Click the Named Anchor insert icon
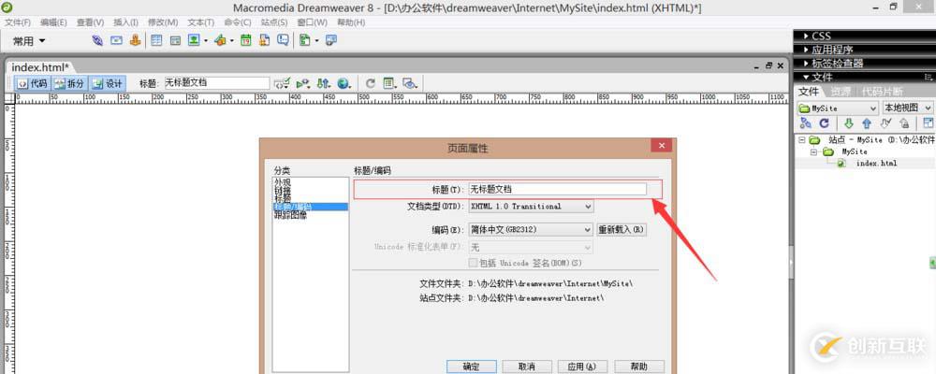Image resolution: width=936 pixels, height=374 pixels. click(x=135, y=40)
